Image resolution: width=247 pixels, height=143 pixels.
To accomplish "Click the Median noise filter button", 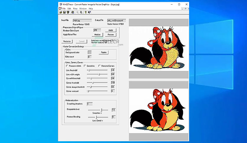I will [97, 35].
